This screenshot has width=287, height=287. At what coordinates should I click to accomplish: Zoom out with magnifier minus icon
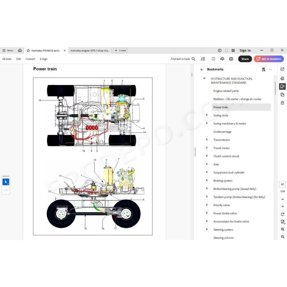point(282,237)
